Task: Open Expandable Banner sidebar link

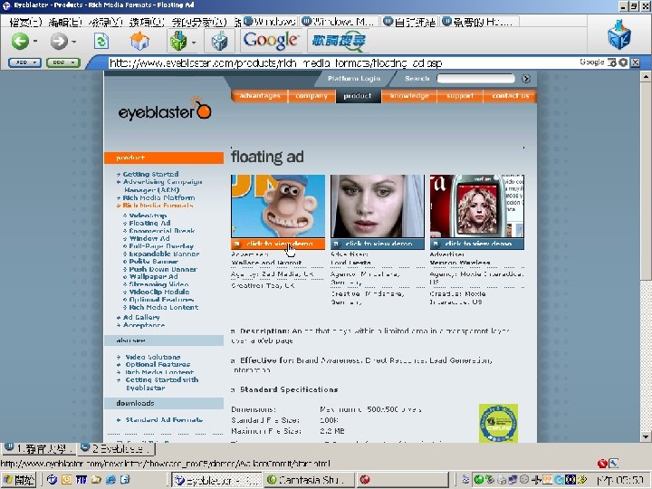Action: click(x=164, y=254)
